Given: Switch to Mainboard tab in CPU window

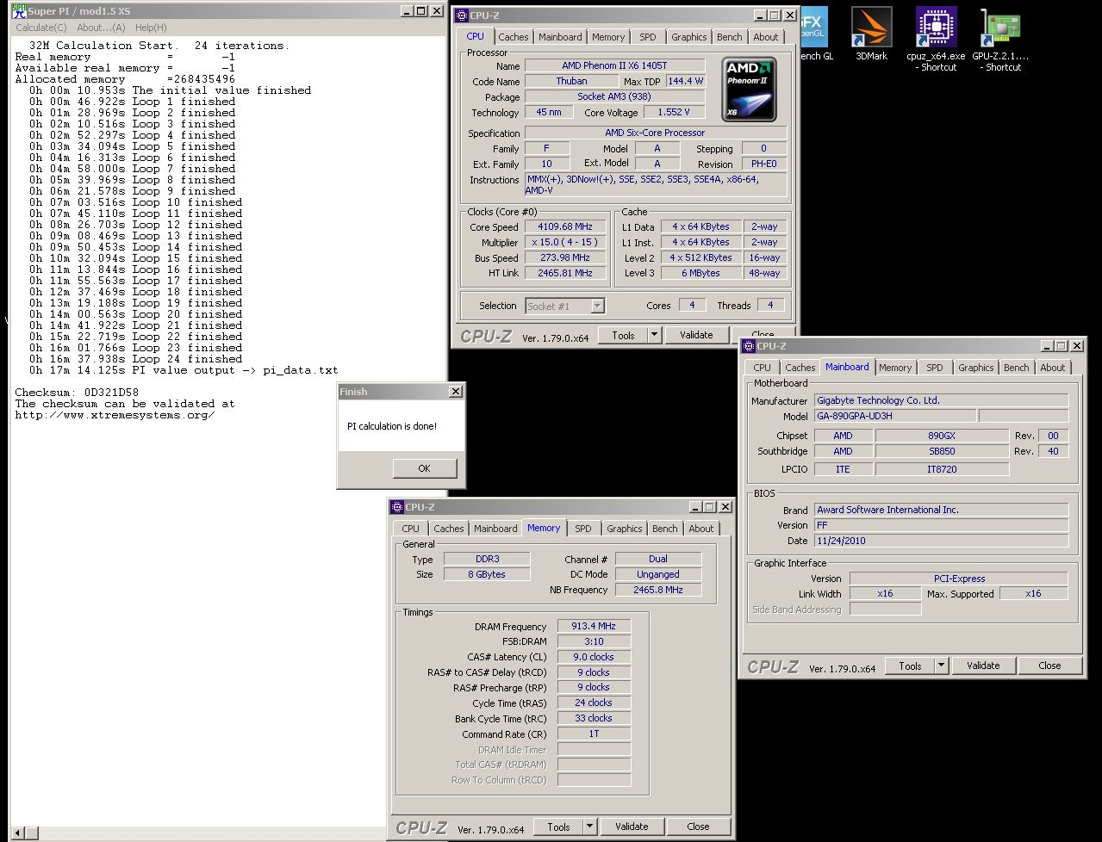Looking at the screenshot, I should pyautogui.click(x=560, y=37).
